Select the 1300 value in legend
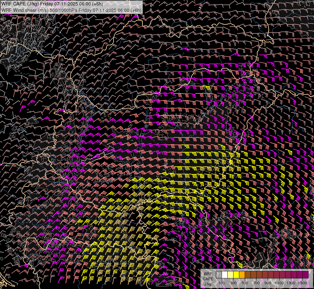The height and width of the screenshot is (289, 314). coord(291,283)
